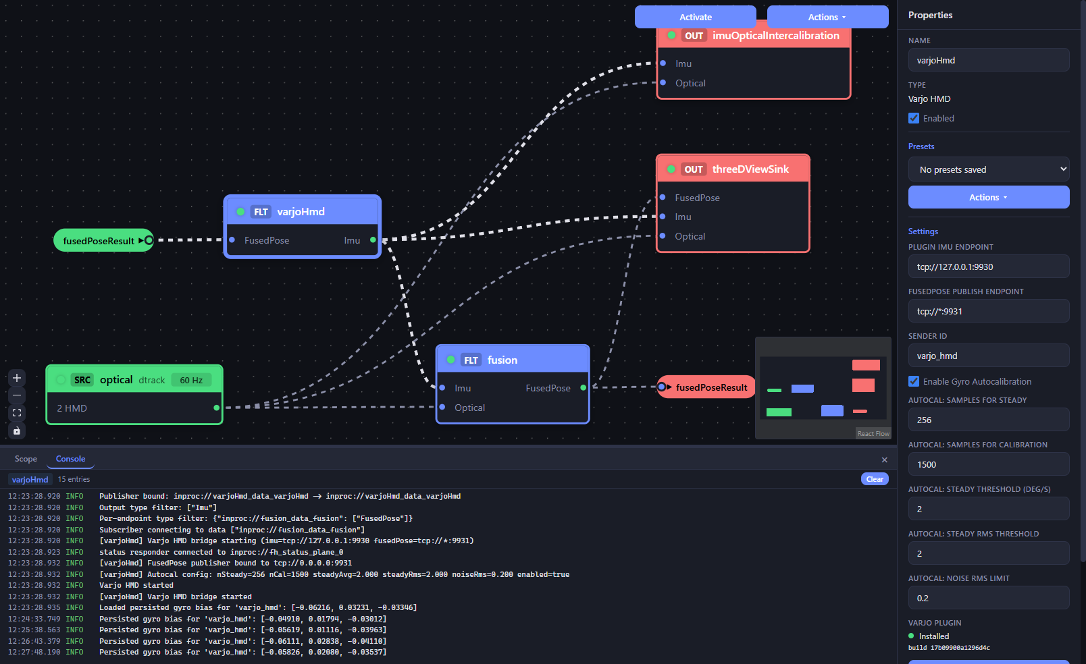Switch to the Scope tab
The width and height of the screenshot is (1086, 664).
tap(26, 459)
